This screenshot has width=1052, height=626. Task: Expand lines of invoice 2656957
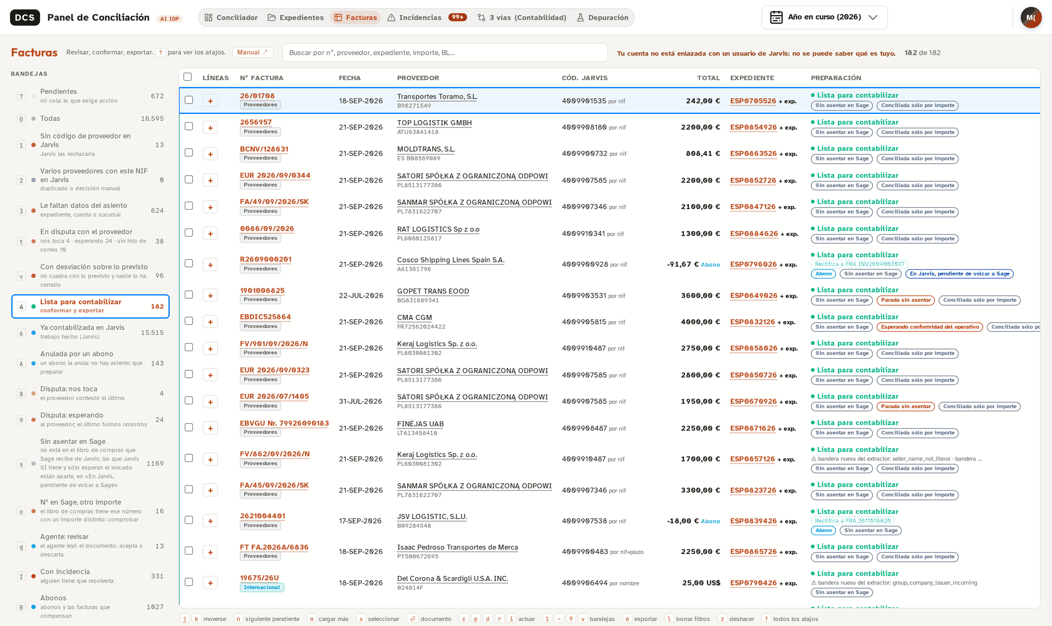point(210,128)
